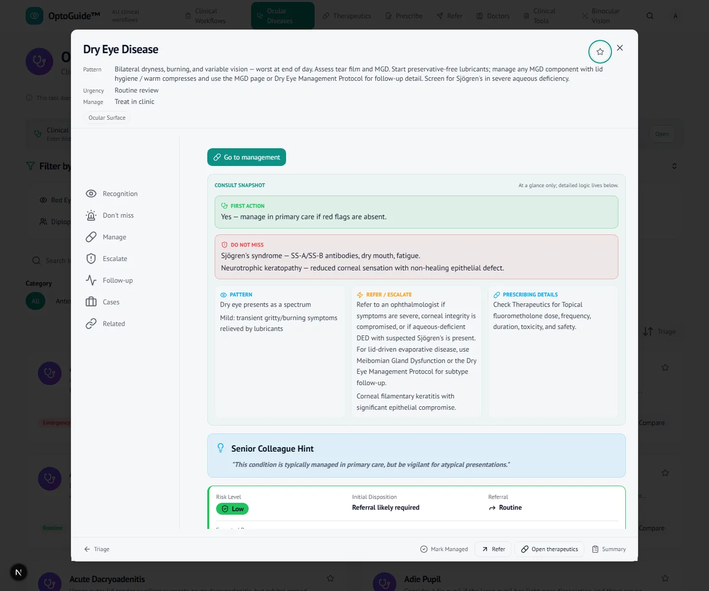
Task: Open Doctors in top navigation
Action: coord(493,16)
